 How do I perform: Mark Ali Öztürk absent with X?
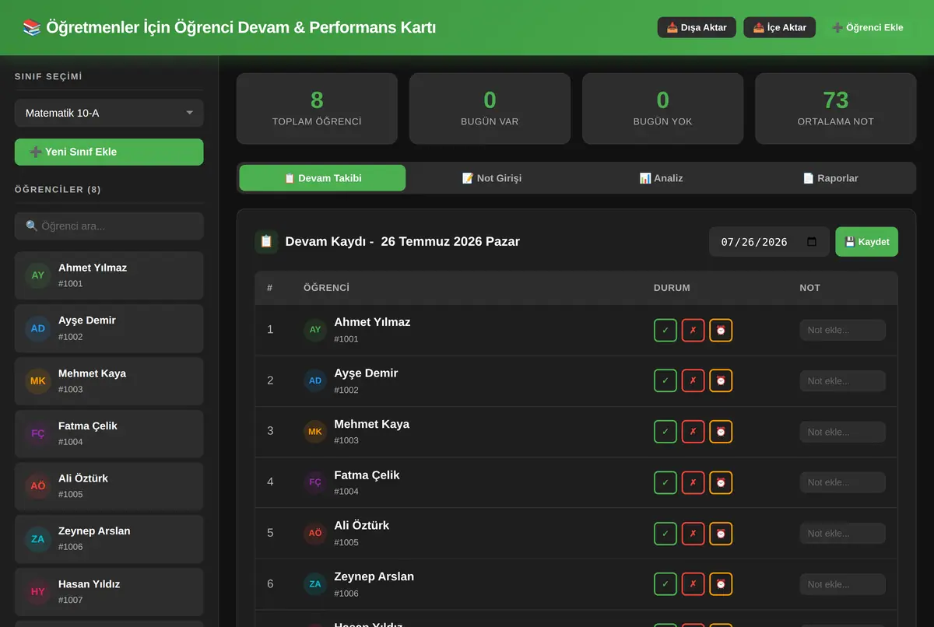(x=693, y=534)
